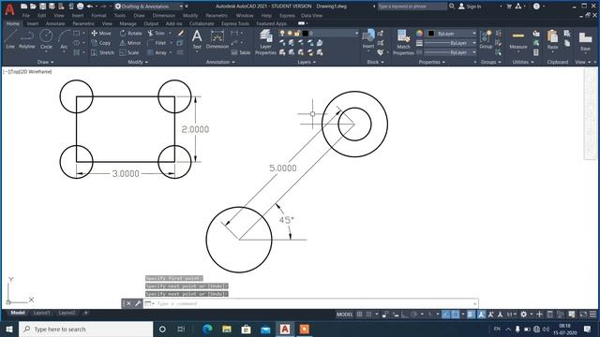
Task: Click the Base view icon
Action: pos(585,41)
